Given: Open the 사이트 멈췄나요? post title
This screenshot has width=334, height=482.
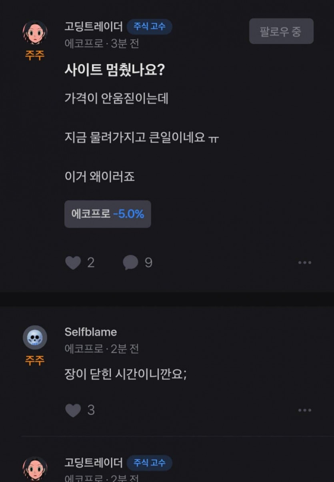Looking at the screenshot, I should (115, 70).
